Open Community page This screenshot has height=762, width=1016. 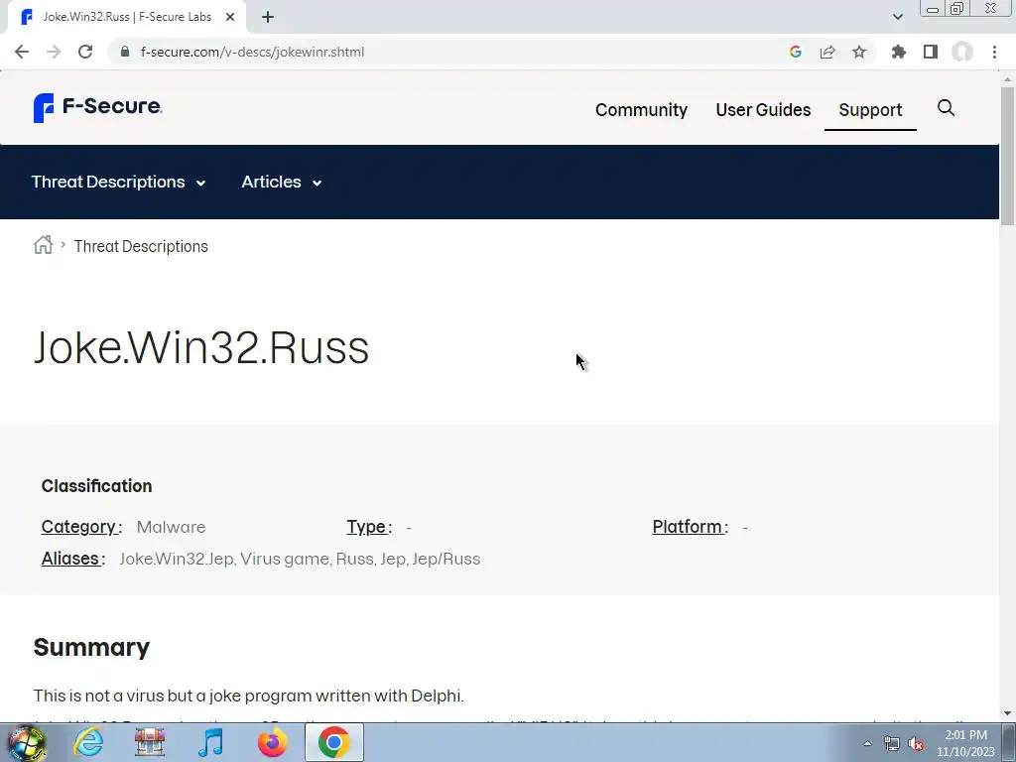pos(642,110)
